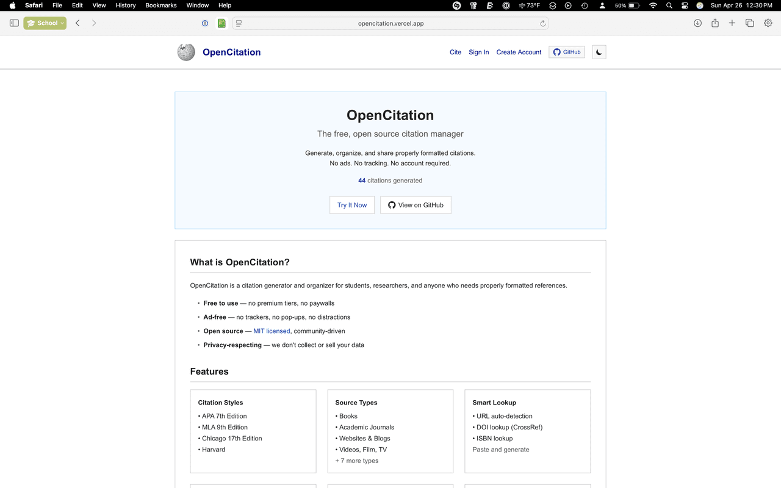Image resolution: width=781 pixels, height=488 pixels.
Task: Click the OpenCitation globe logo
Action: click(186, 52)
